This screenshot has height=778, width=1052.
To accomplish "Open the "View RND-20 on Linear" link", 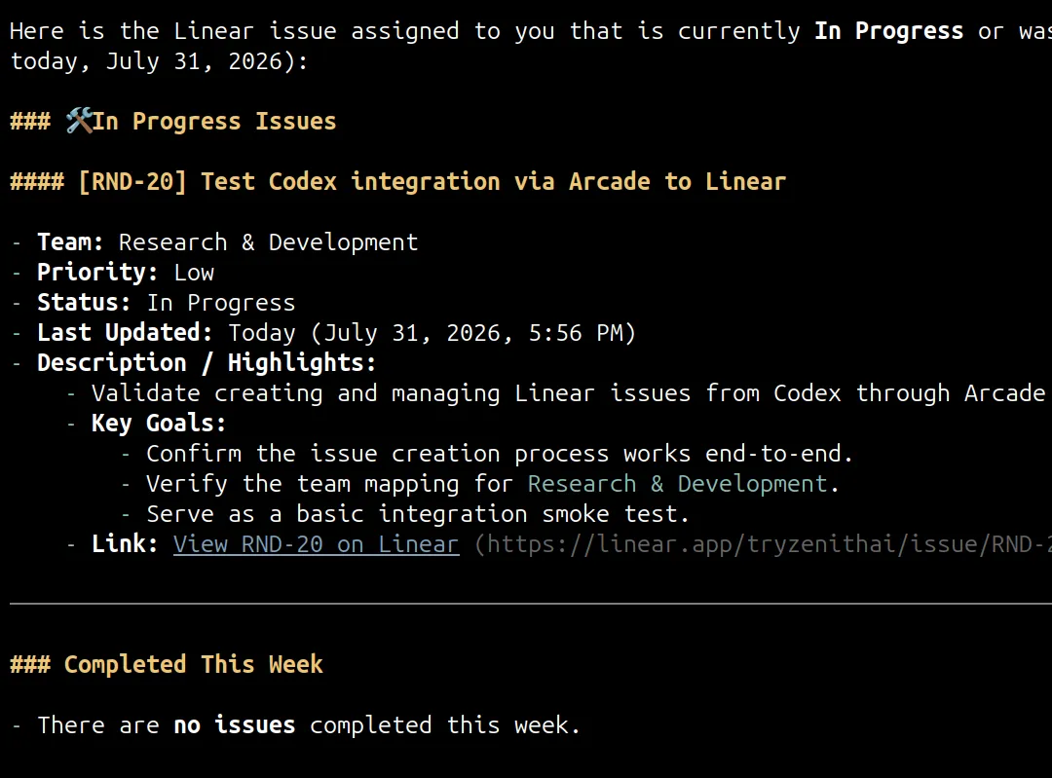I will pos(316,544).
